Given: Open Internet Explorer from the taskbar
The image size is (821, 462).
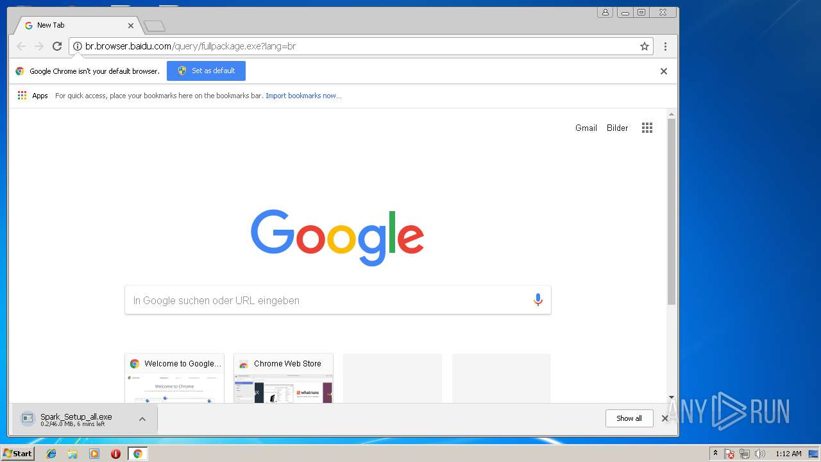Looking at the screenshot, I should coord(51,454).
